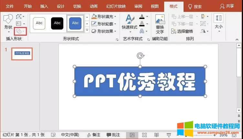This screenshot has height=139, width=243.
Task: Open the 形状 shapes gallery
Action: pos(8,23)
